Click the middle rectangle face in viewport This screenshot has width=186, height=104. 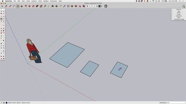90,69
